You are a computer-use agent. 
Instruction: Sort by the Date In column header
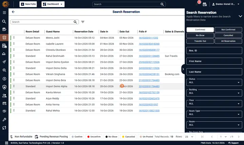[x=104, y=32]
